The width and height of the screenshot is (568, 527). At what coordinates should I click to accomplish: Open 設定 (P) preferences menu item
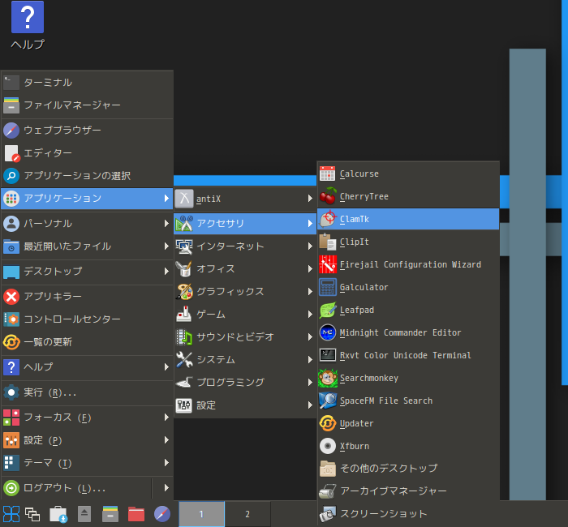pyautogui.click(x=87, y=440)
